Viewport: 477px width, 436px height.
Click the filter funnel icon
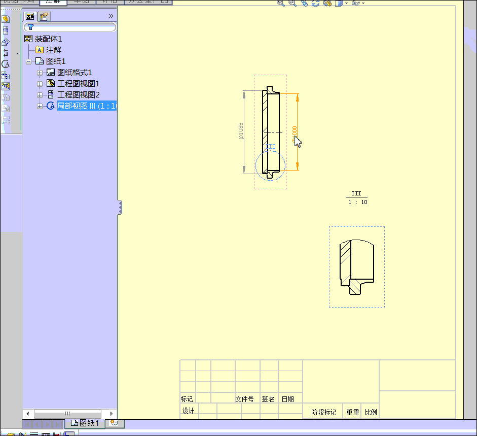coord(30,27)
